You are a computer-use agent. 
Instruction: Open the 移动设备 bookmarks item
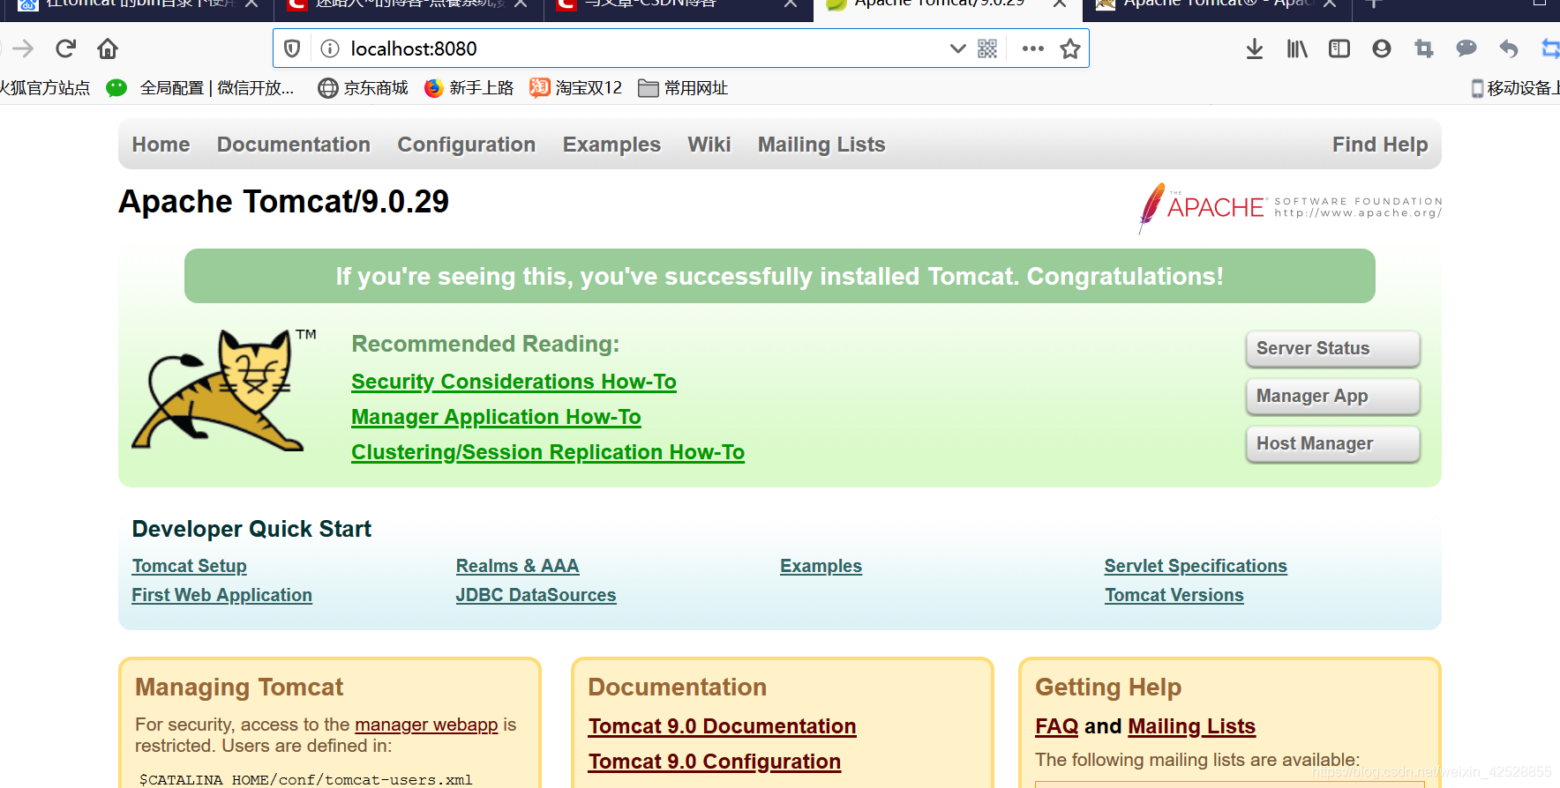tap(1515, 88)
